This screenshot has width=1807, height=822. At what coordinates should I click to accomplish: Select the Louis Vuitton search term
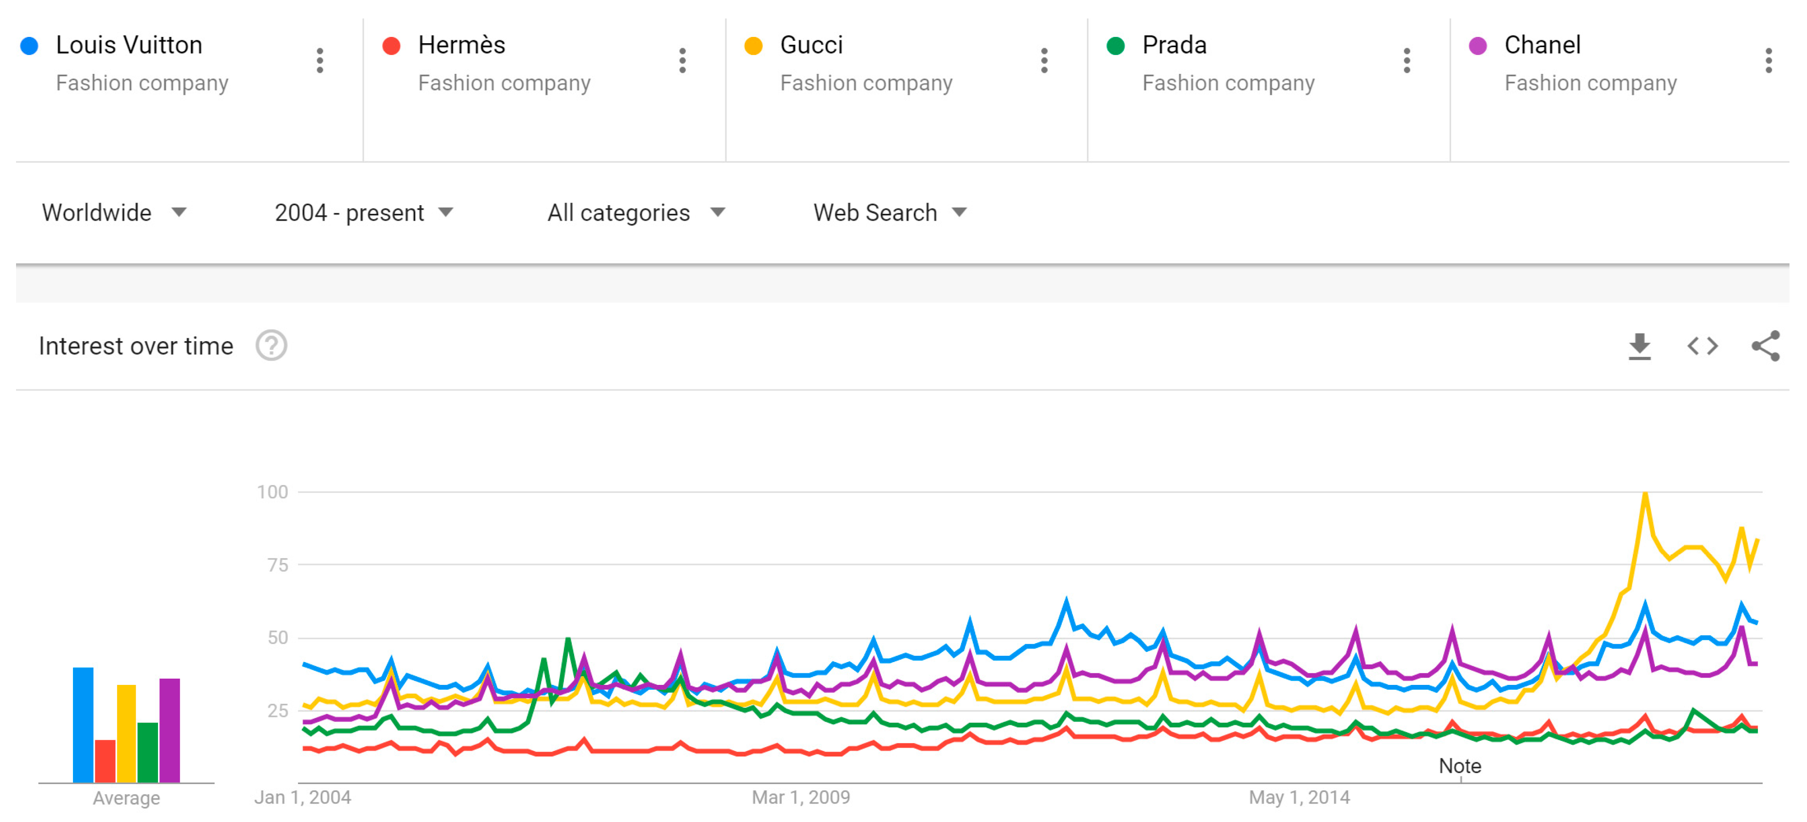click(129, 46)
